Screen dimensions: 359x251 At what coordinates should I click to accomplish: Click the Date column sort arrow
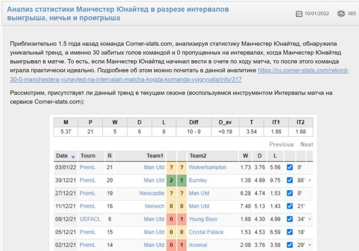[x=73, y=157]
